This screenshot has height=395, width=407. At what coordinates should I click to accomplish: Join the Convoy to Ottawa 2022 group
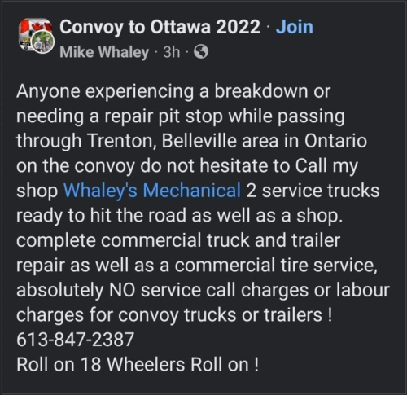click(x=295, y=27)
